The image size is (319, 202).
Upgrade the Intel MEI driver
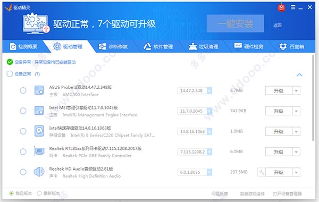tap(279, 111)
